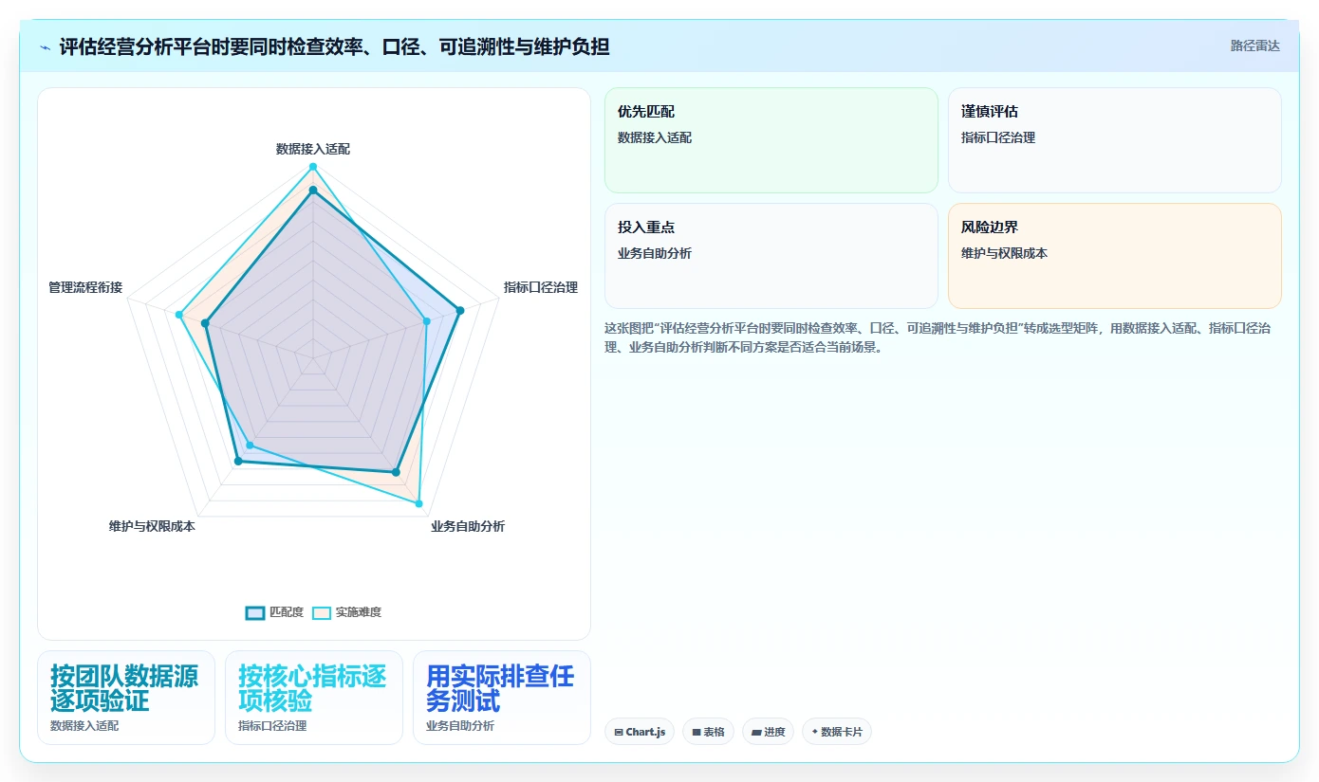Click 业务自助分析 caption under 用实际排查任务测试
The height and width of the screenshot is (782, 1319).
[x=460, y=726]
